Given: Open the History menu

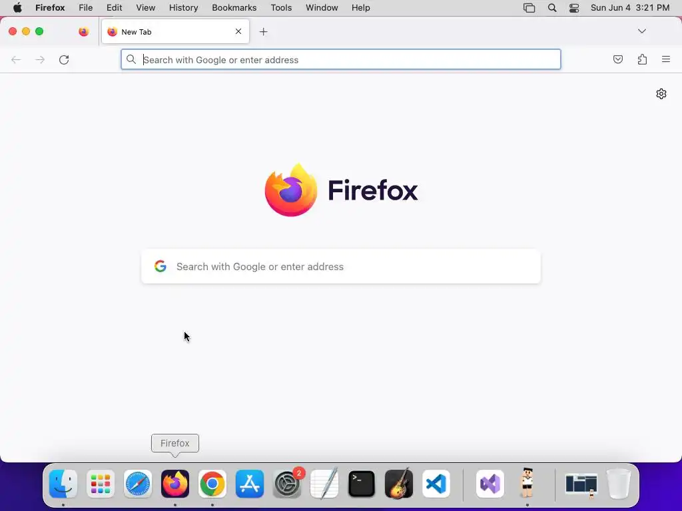Looking at the screenshot, I should [184, 8].
